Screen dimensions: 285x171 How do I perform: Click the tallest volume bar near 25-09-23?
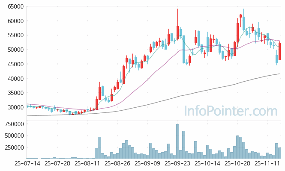(177, 141)
